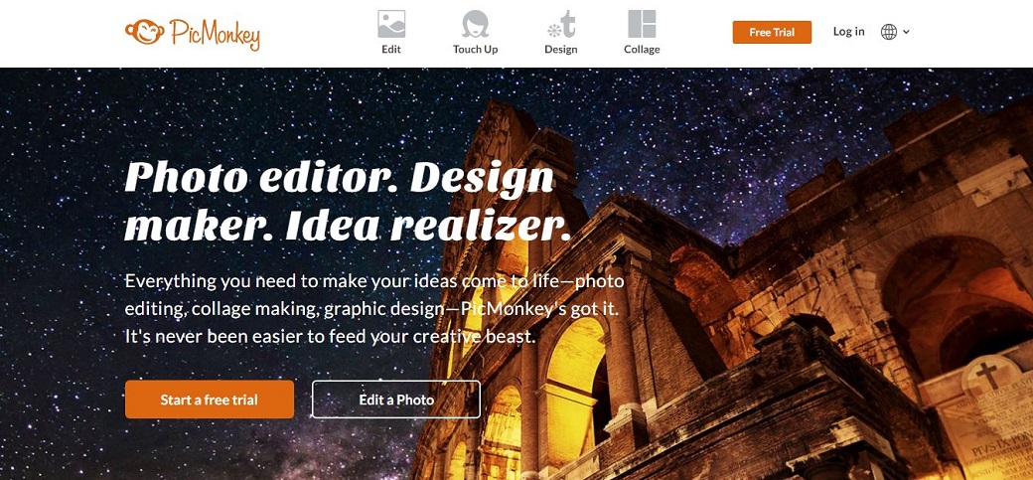Open the Collage grid icon
The image size is (1033, 480).
click(642, 24)
